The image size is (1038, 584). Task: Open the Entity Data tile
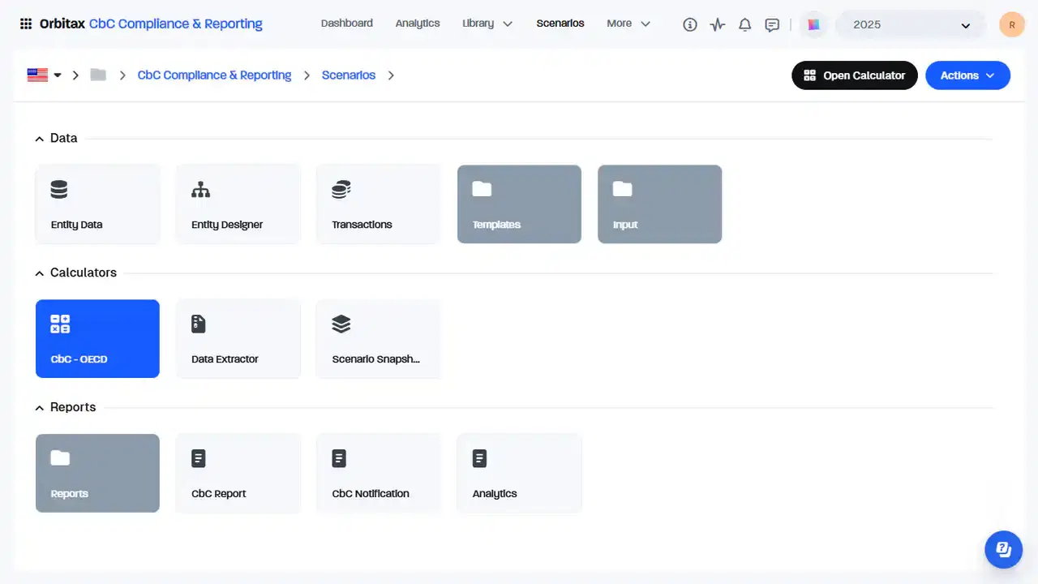97,204
